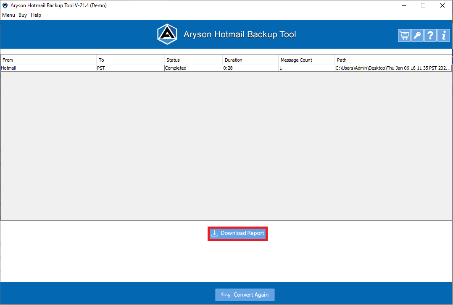Close the Aryson Hotmail Backup Tool window
The image size is (453, 305).
[x=442, y=5]
